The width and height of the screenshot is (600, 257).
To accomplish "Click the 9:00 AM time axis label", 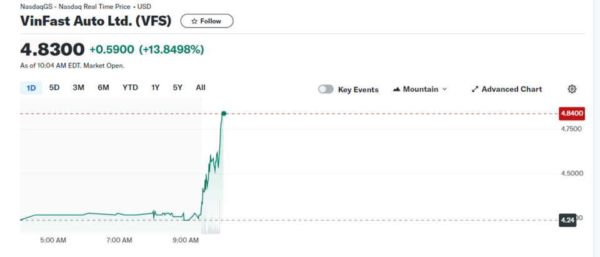I will pyautogui.click(x=186, y=240).
